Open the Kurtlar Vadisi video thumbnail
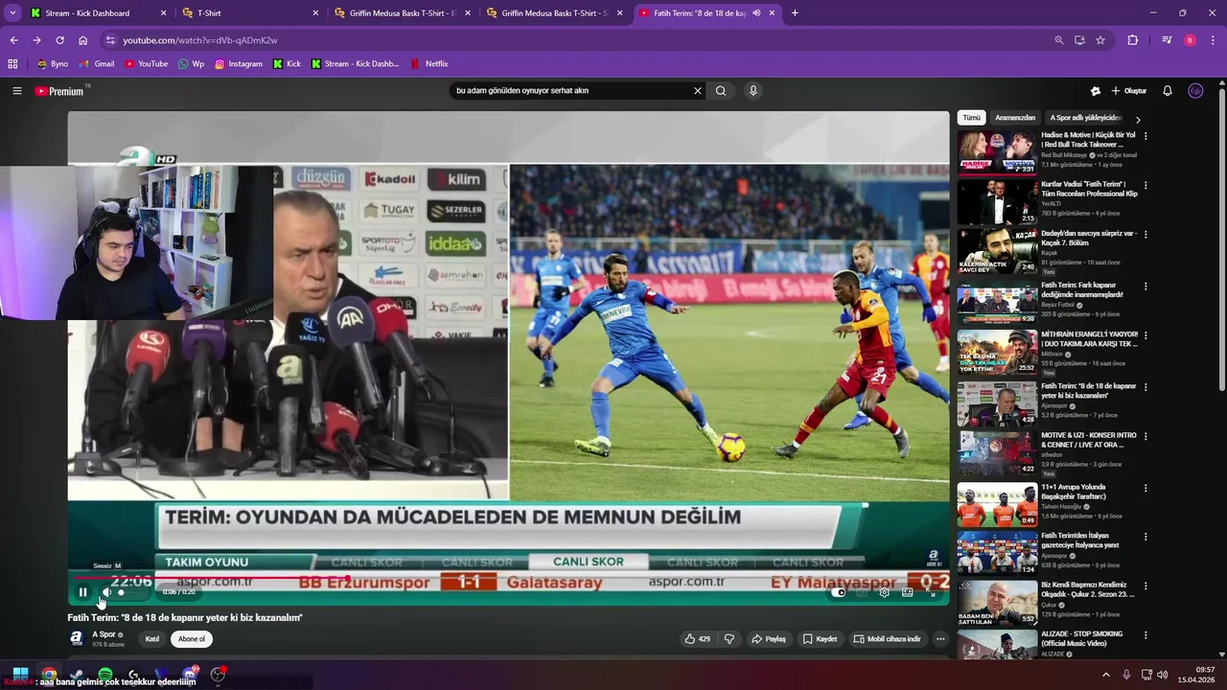 997,201
